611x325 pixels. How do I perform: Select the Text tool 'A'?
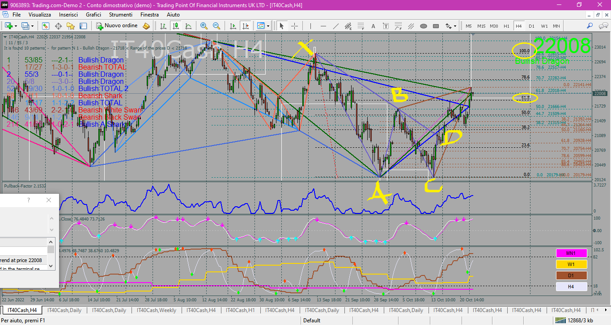point(373,26)
